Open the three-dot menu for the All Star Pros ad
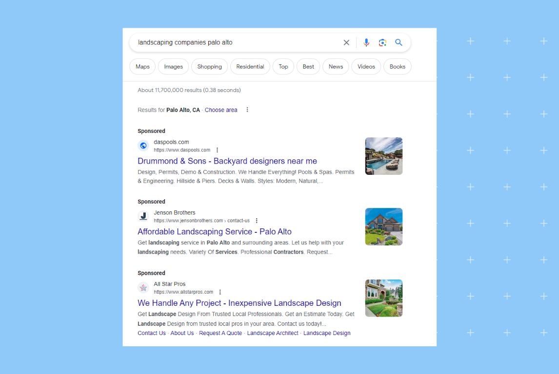Viewport: 559px width, 374px height. point(220,292)
